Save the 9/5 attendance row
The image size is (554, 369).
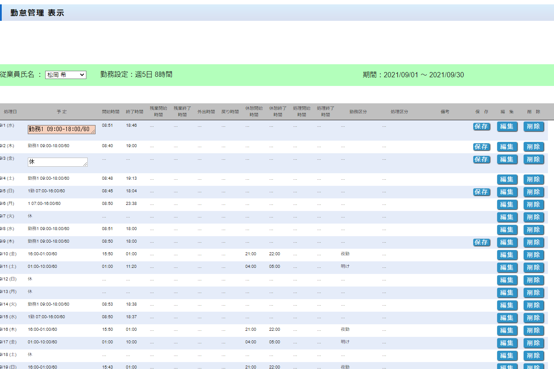coord(481,192)
